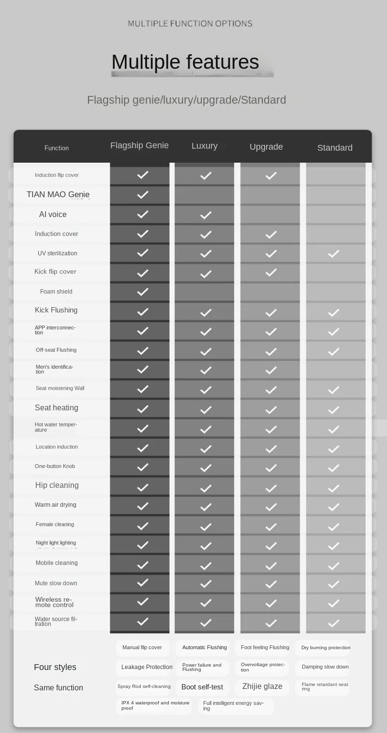Click the Upgrade checkmark for Men's identification
The image size is (387, 733).
pos(271,370)
